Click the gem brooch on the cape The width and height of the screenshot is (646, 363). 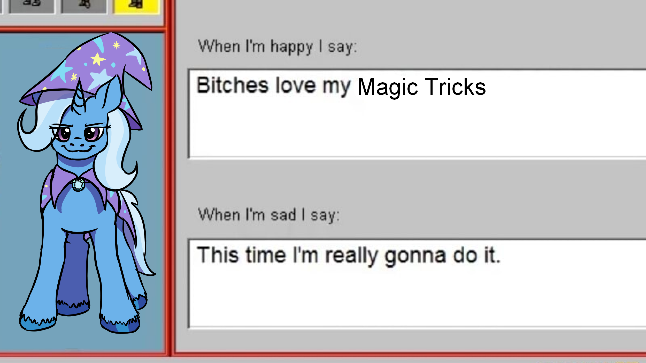(x=78, y=185)
